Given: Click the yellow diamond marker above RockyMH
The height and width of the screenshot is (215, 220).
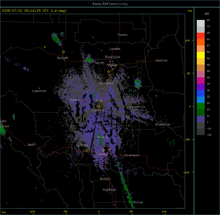Looking at the screenshot, I should (x=64, y=52).
